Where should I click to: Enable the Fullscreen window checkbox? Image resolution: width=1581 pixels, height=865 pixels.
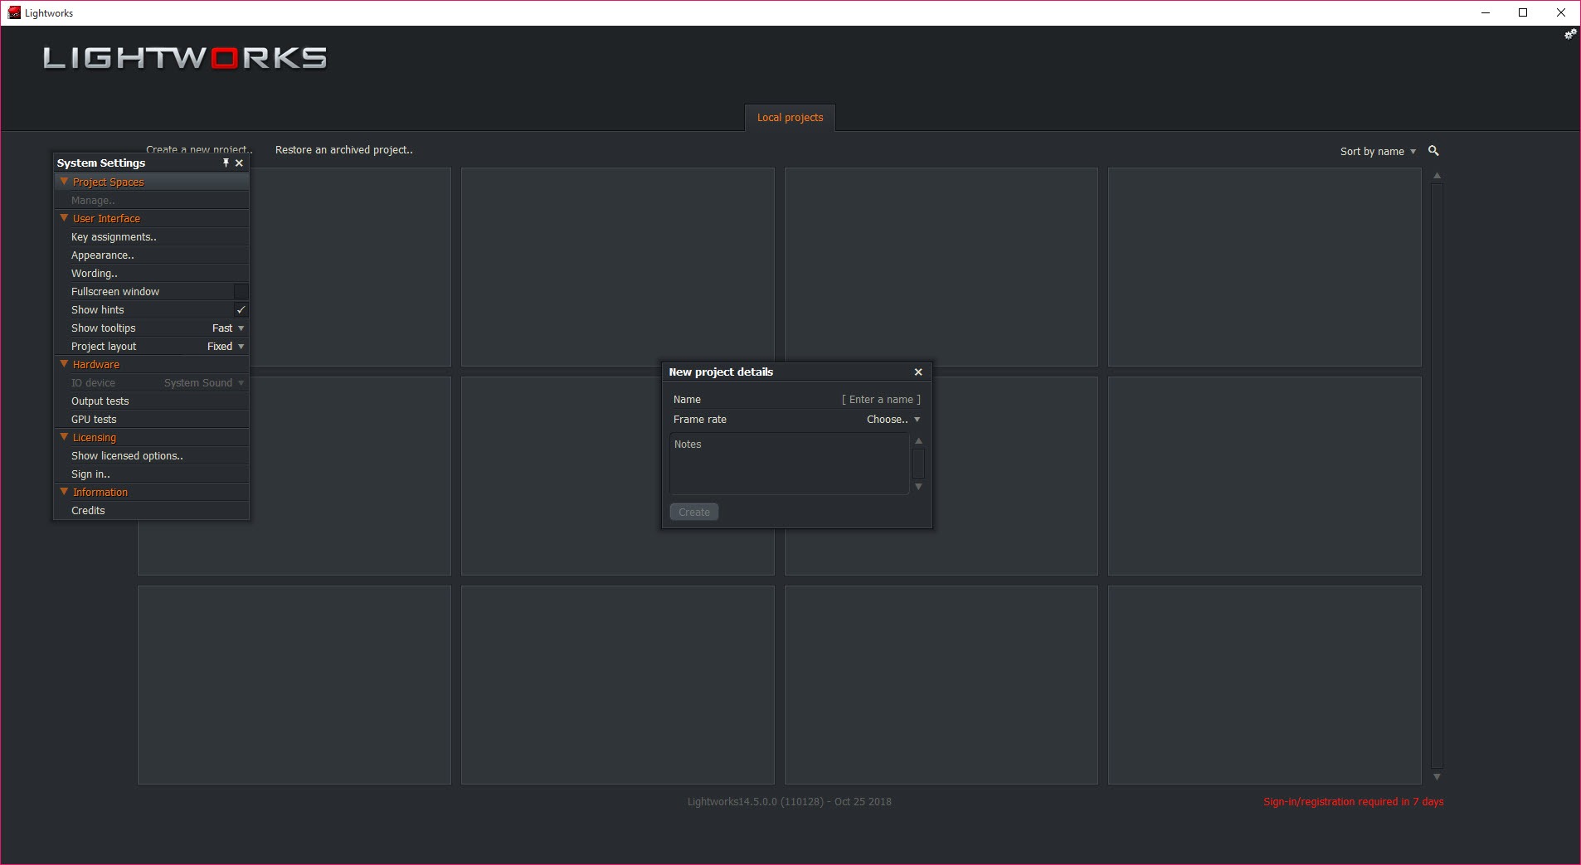click(x=241, y=292)
